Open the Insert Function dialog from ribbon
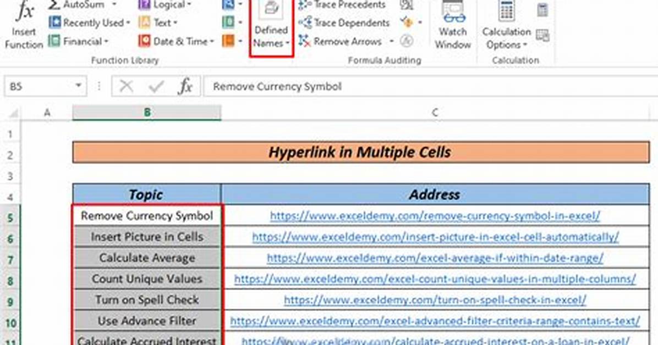658x345 pixels. tap(24, 26)
